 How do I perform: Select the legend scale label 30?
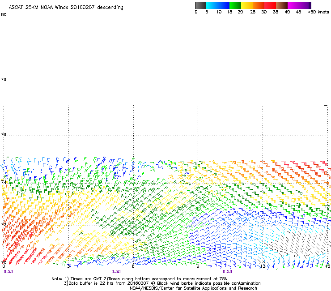click(264, 12)
